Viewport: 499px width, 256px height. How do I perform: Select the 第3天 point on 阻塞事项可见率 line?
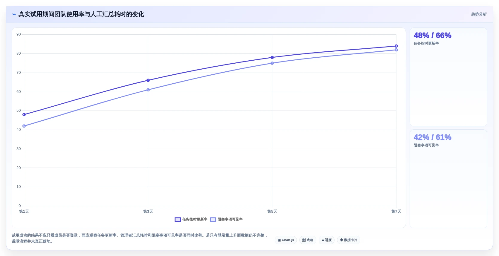148,90
